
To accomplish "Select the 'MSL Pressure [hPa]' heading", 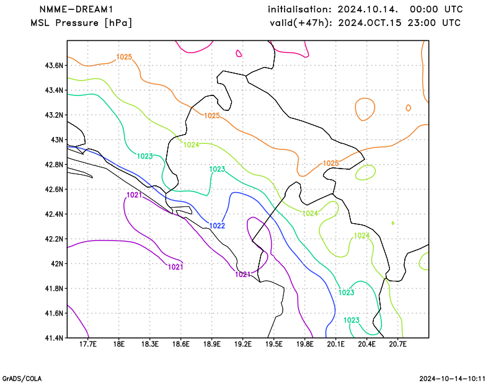I will coord(81,23).
